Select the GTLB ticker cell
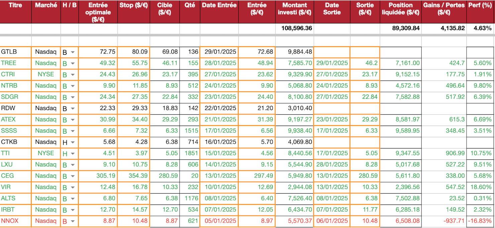 coord(16,52)
